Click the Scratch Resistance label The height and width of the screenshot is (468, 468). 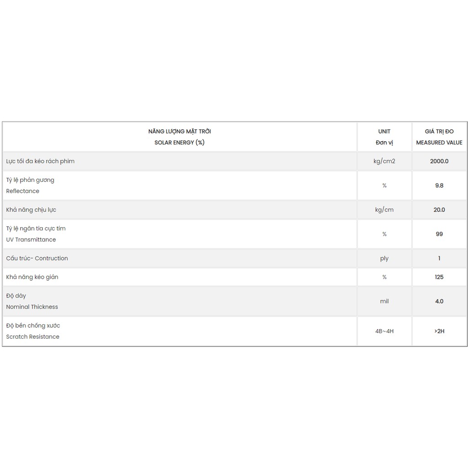[x=33, y=337]
